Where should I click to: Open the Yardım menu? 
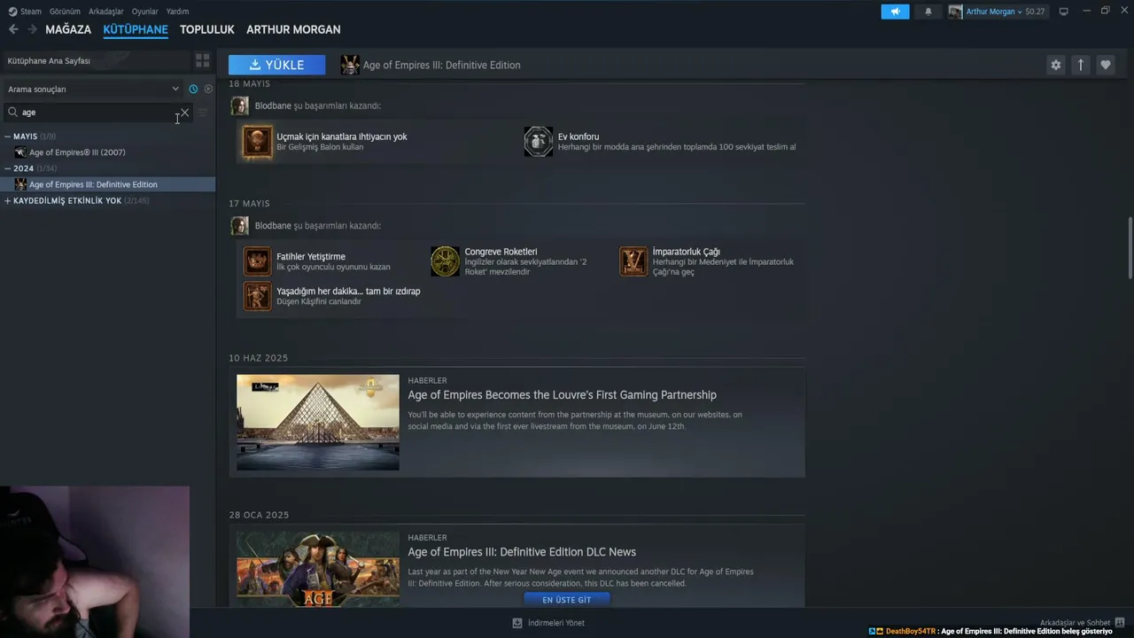click(177, 12)
